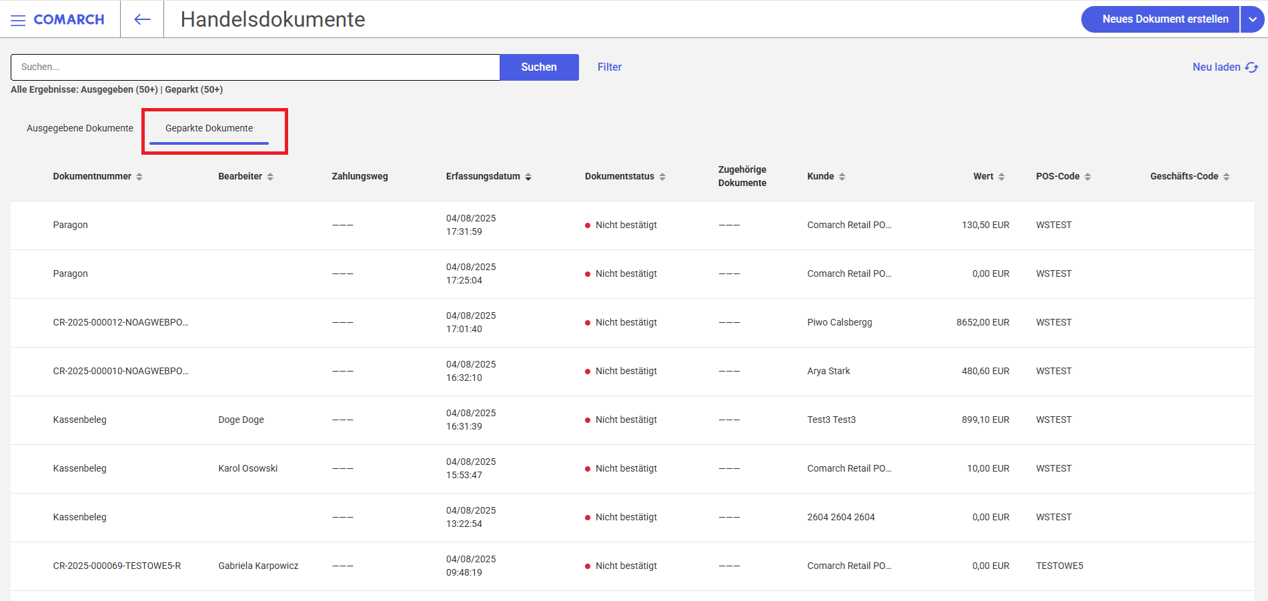Sort by Kunde using its sort icon
This screenshot has width=1268, height=601.
tap(842, 177)
